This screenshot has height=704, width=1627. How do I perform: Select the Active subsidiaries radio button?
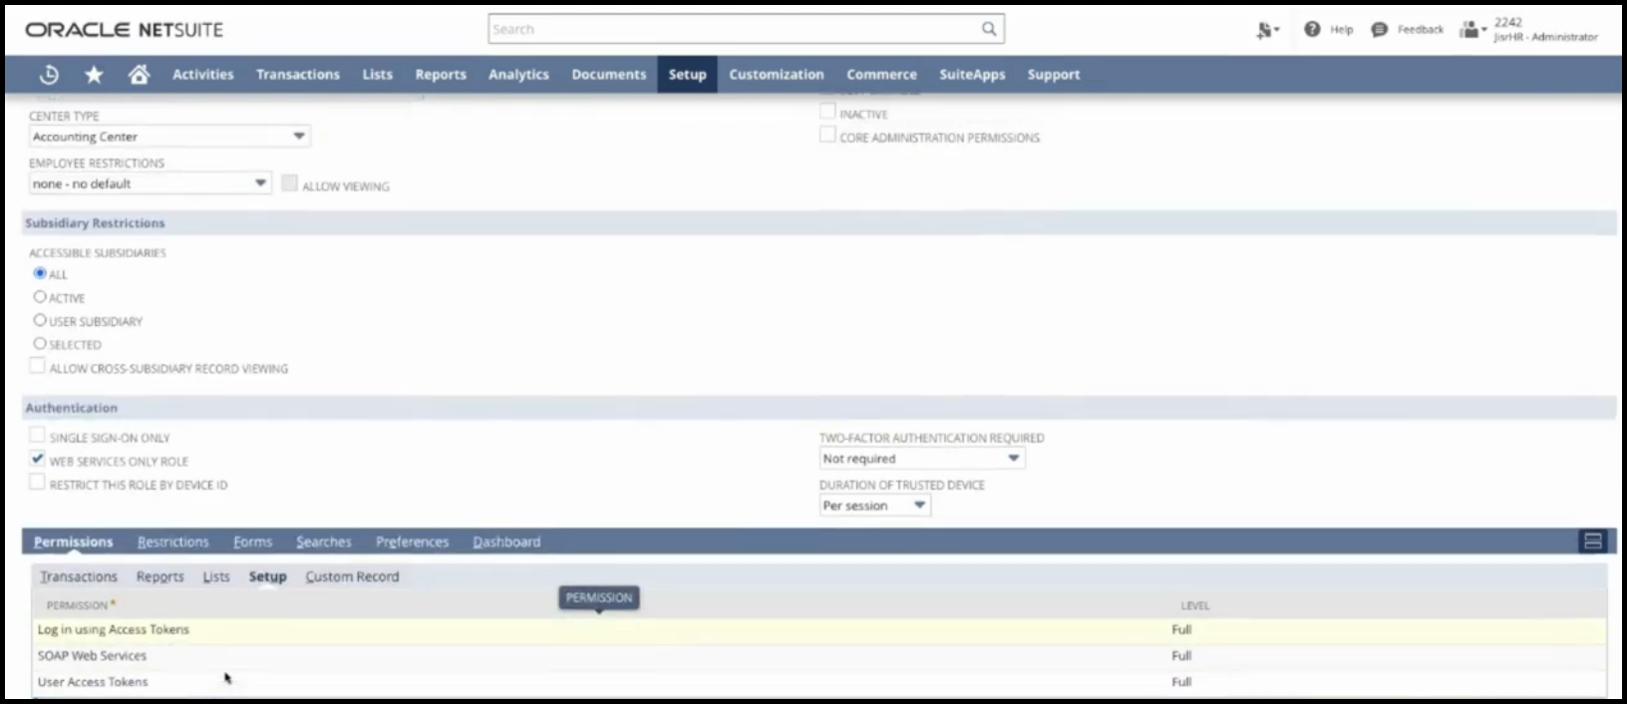pyautogui.click(x=40, y=297)
